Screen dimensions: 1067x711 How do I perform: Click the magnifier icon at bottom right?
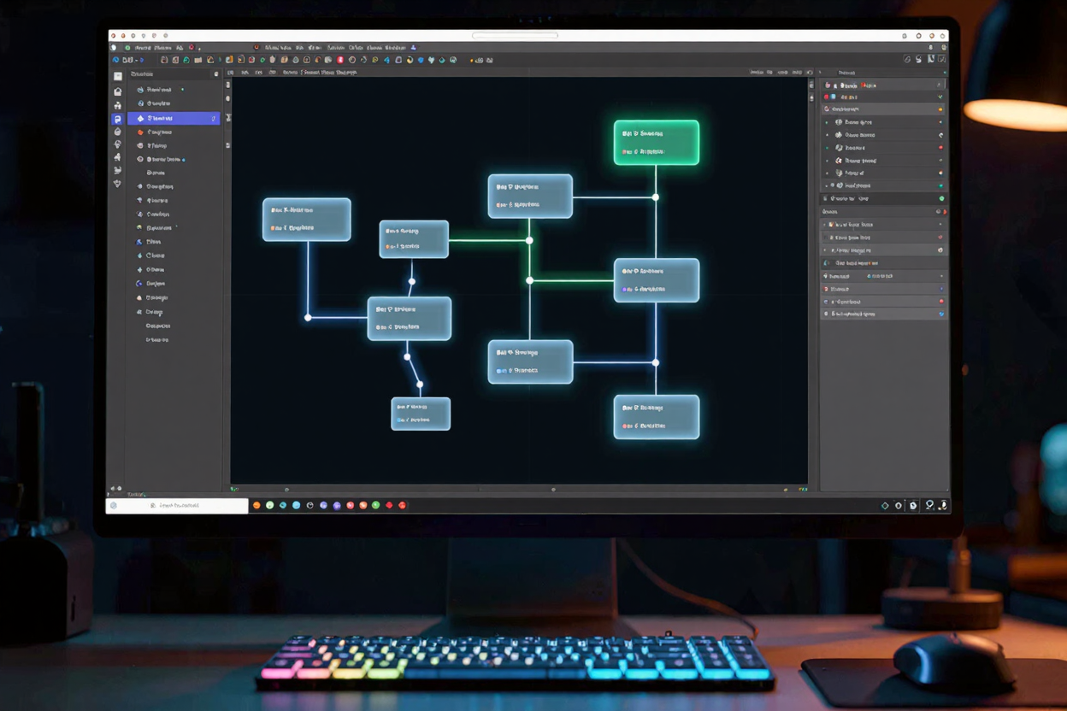[x=929, y=505]
